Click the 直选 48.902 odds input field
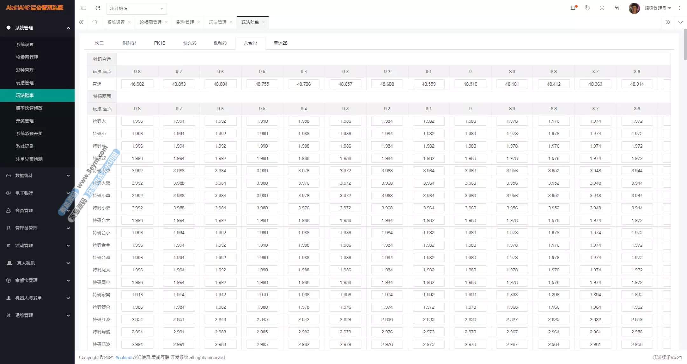Image resolution: width=687 pixels, height=364 pixels. tap(137, 84)
